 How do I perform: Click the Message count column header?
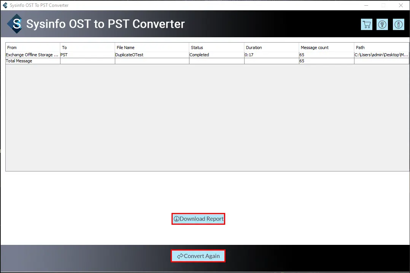(x=326, y=47)
